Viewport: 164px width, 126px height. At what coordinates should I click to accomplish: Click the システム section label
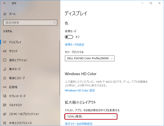point(8,31)
